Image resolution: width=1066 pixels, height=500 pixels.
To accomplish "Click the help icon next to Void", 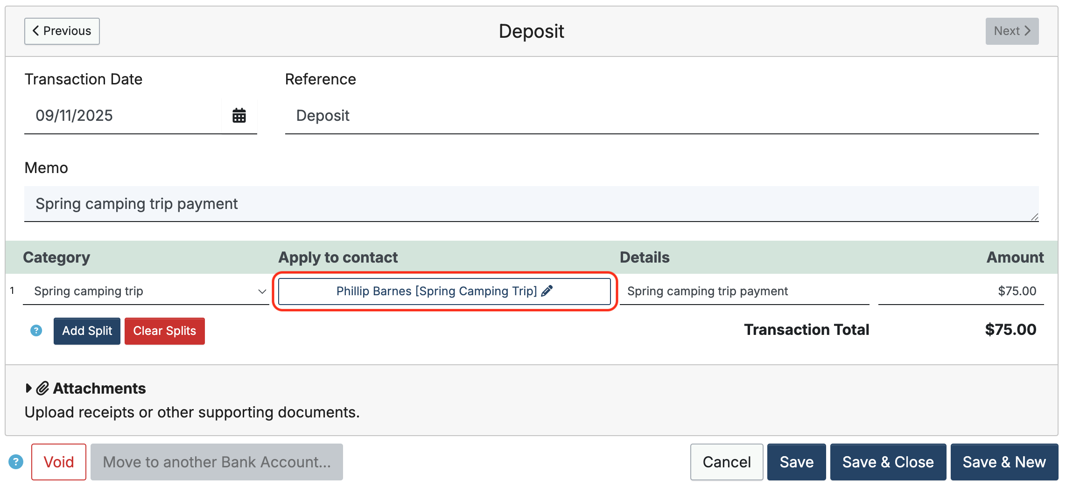I will (16, 462).
